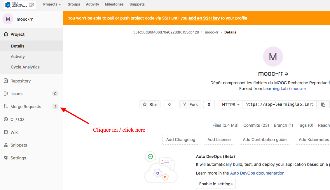330x190 pixels.
Task: Follow the add an SSH key link
Action: 204,18
